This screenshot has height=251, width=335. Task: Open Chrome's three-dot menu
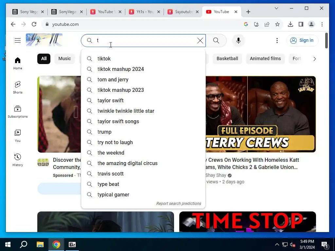click(322, 24)
